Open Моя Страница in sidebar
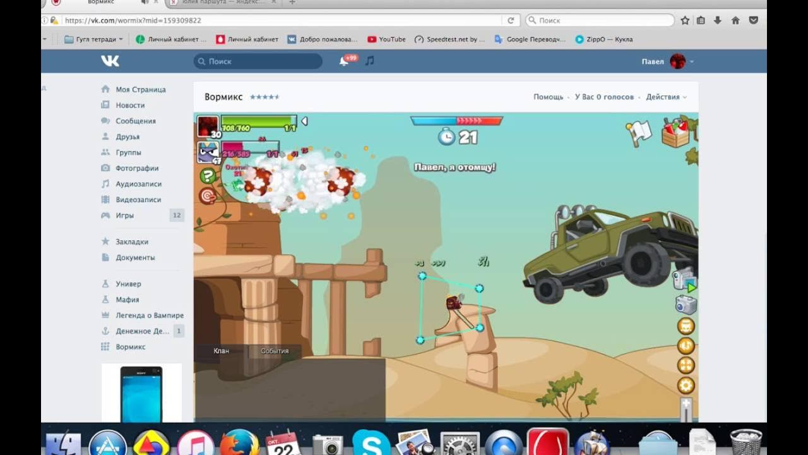The width and height of the screenshot is (808, 455). coord(140,90)
